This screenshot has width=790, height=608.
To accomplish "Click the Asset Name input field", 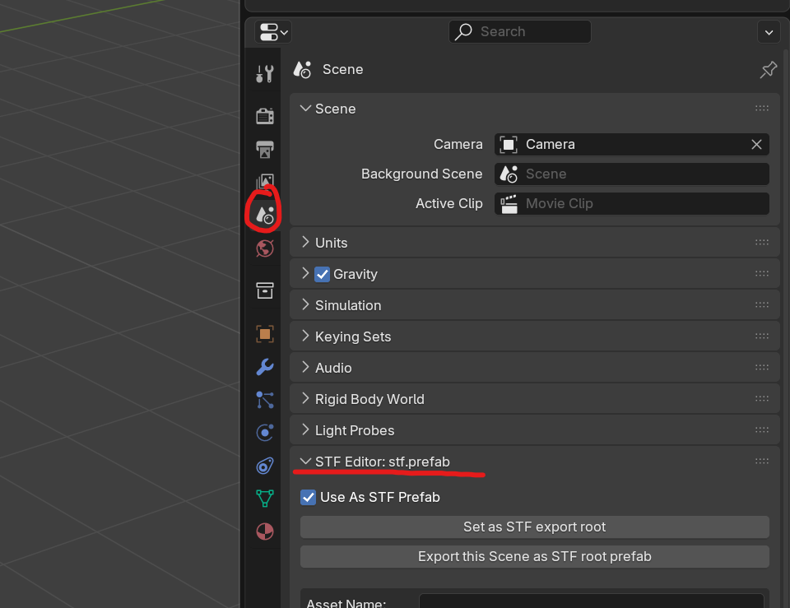I will [x=591, y=601].
